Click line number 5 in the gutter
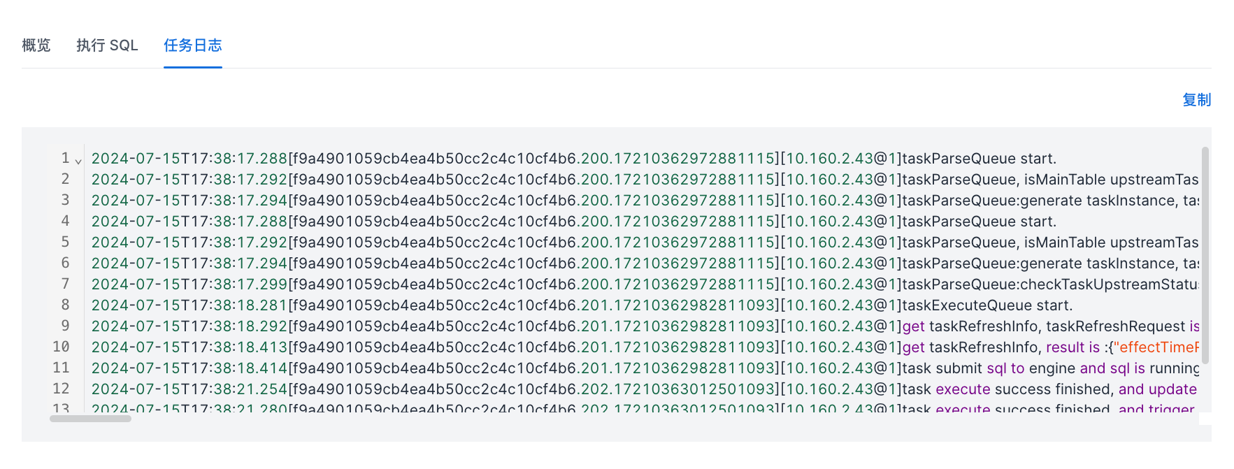This screenshot has height=469, width=1234. coord(65,242)
